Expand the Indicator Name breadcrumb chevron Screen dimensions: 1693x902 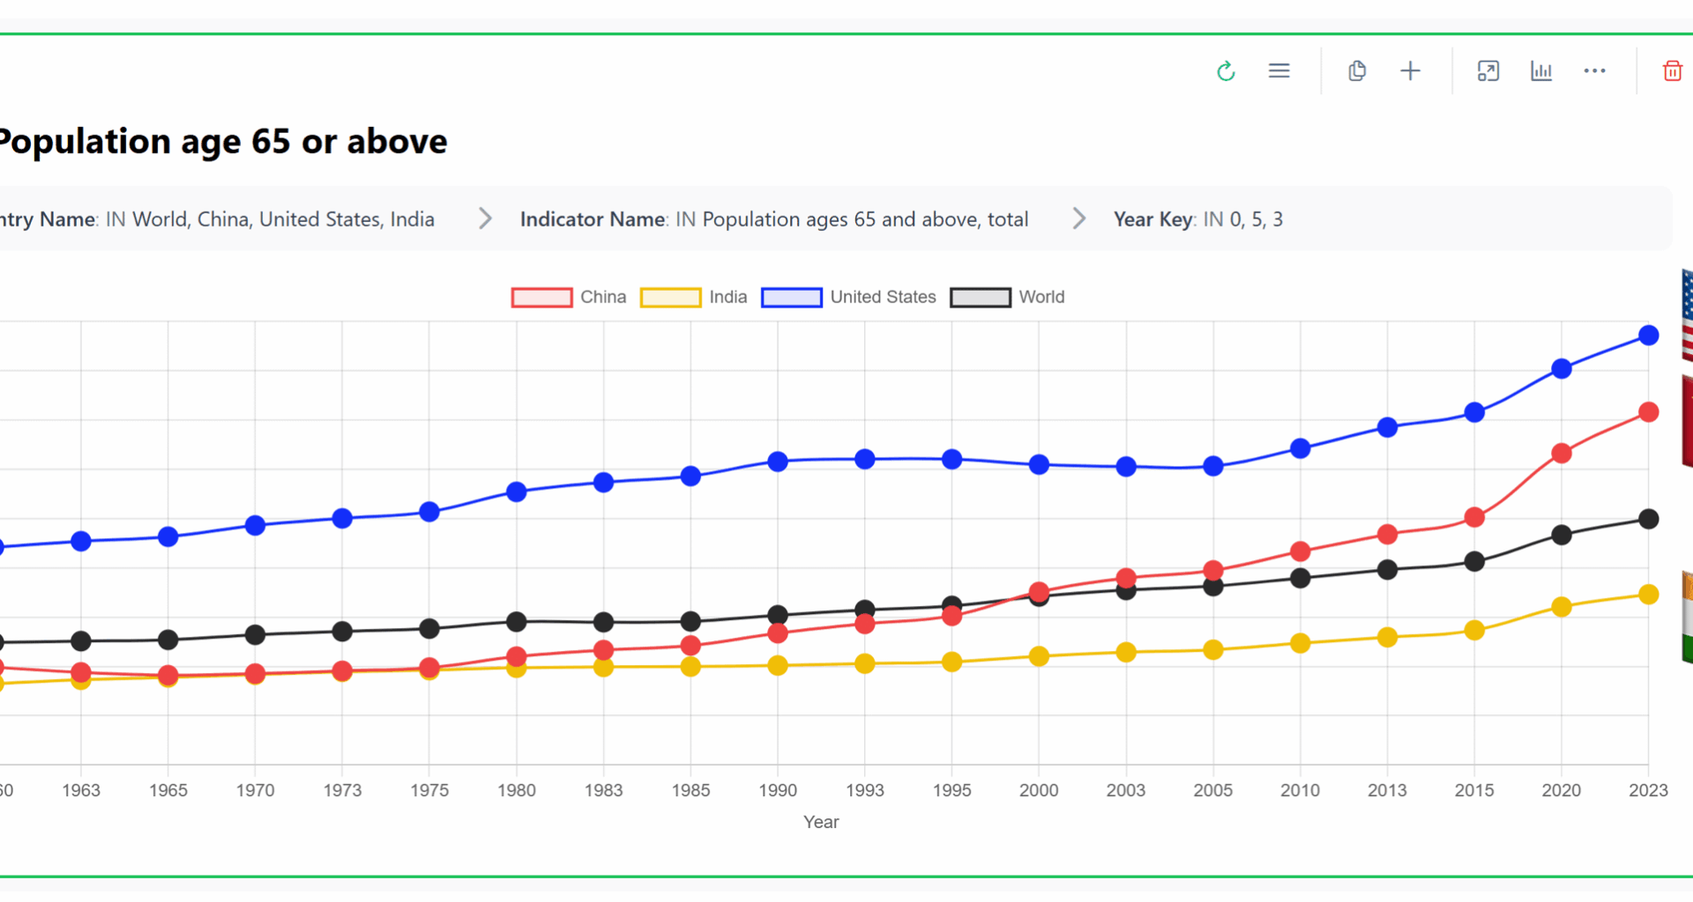pos(1078,218)
